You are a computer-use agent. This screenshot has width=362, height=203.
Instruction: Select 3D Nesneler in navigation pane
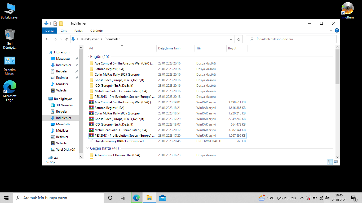coord(64,105)
